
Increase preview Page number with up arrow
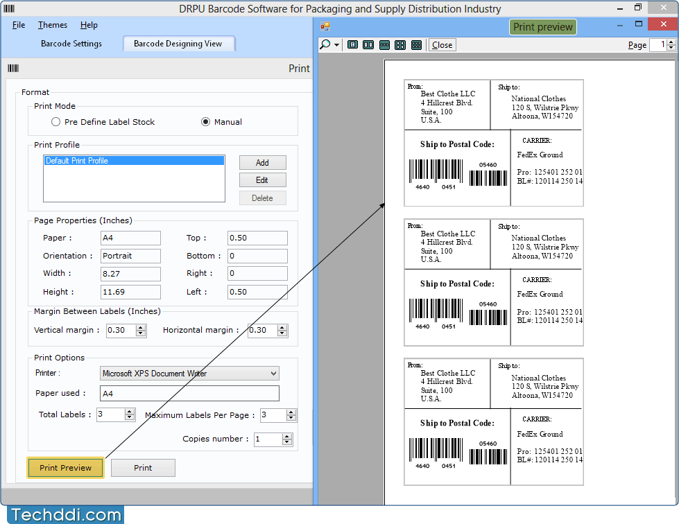(671, 42)
